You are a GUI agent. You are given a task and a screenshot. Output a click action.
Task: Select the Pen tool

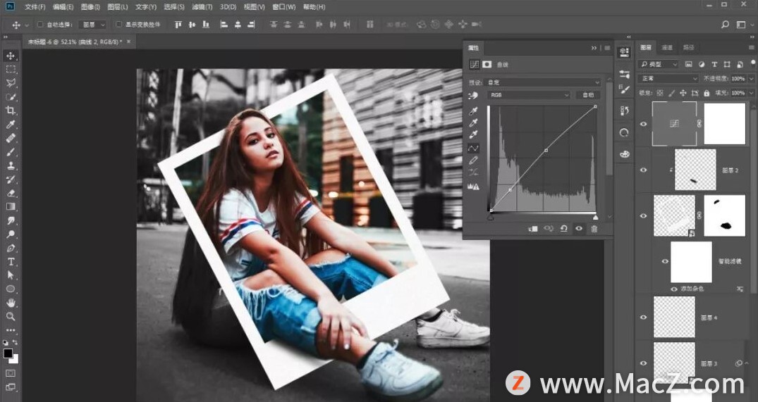pos(11,248)
